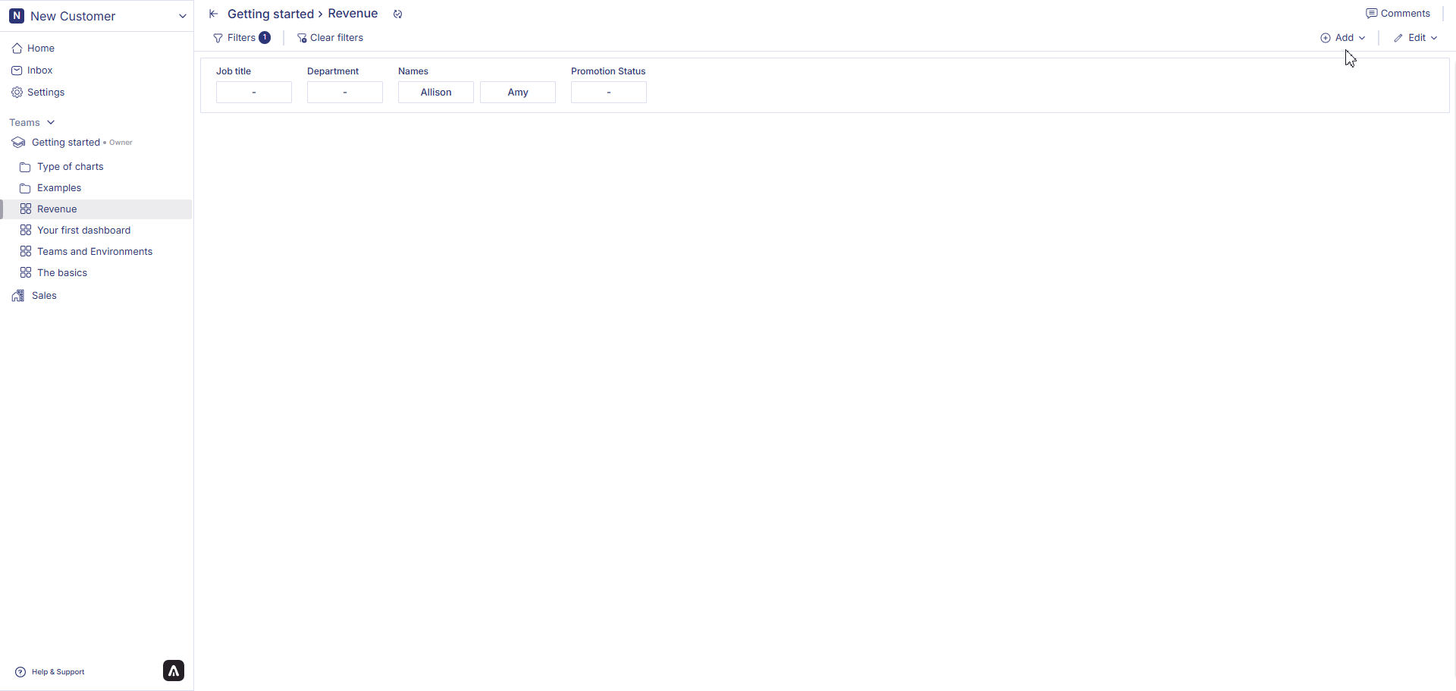Click Clear filters
Image resolution: width=1456 pixels, height=691 pixels.
[331, 37]
